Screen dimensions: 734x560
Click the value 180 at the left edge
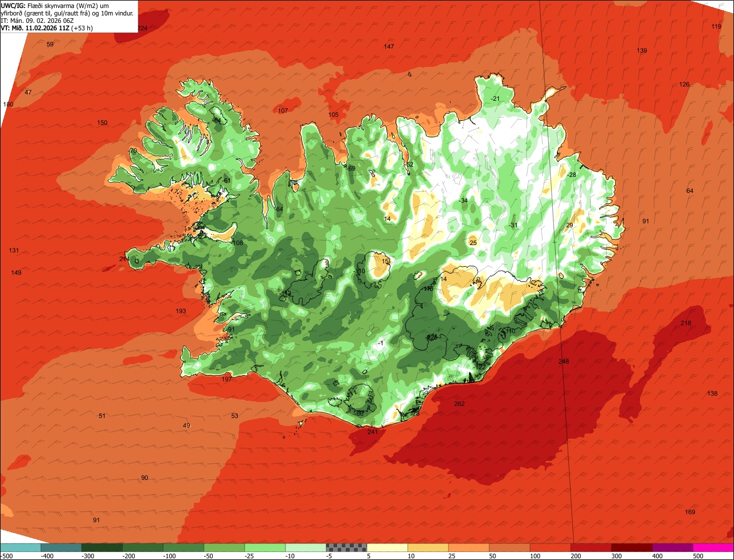tap(8, 104)
